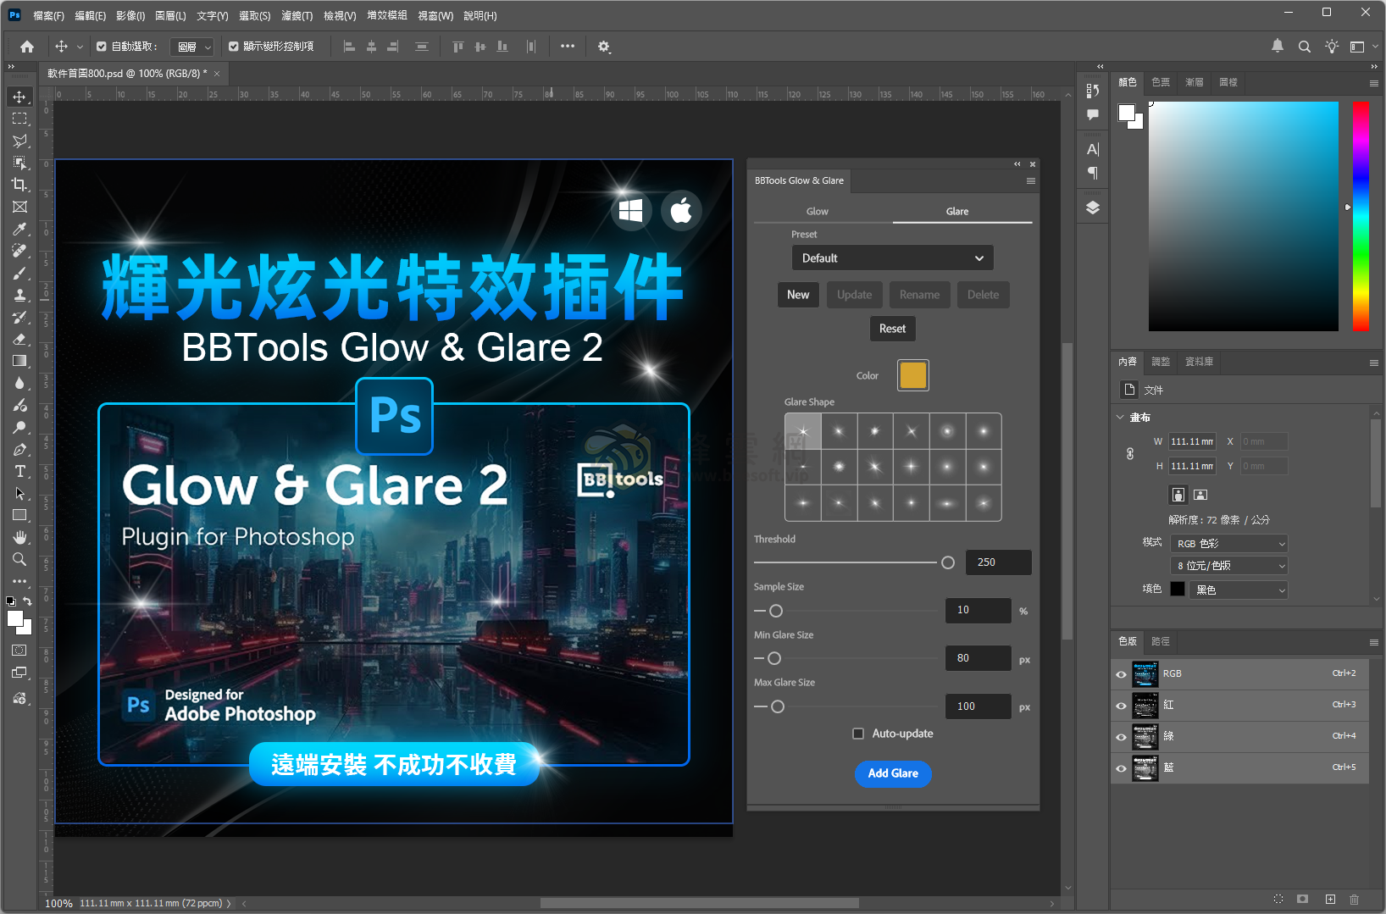The image size is (1386, 914).
Task: Click the Delete preset button
Action: coord(983,295)
